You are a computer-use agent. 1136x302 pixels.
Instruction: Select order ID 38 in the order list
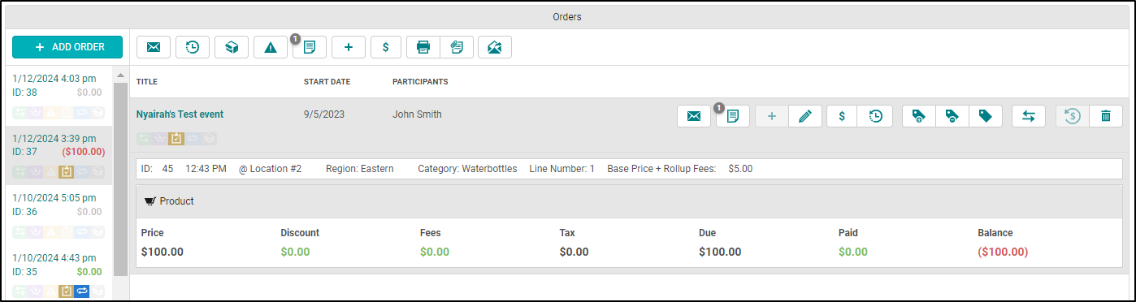(x=59, y=96)
